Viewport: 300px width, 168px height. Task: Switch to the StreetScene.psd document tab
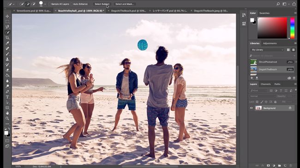coord(34,11)
